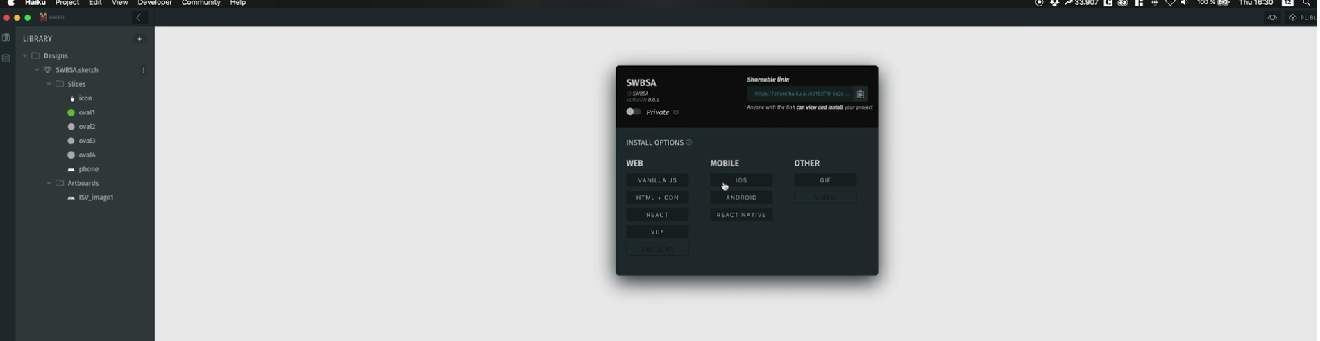Screen dimensions: 1320x341
Task: Collapse the Designs folder
Action: click(25, 55)
